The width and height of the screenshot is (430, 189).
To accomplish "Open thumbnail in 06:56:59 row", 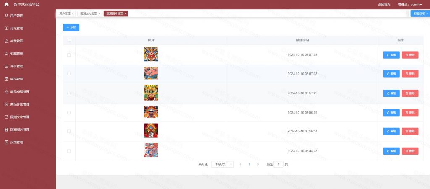I will click(151, 112).
